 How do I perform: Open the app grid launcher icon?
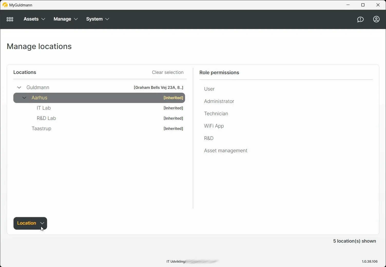[x=10, y=19]
